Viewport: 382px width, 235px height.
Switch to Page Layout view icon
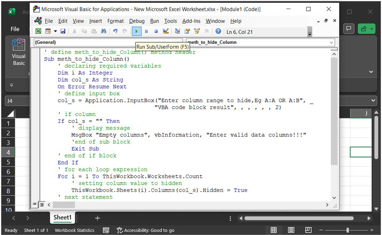coord(291,230)
